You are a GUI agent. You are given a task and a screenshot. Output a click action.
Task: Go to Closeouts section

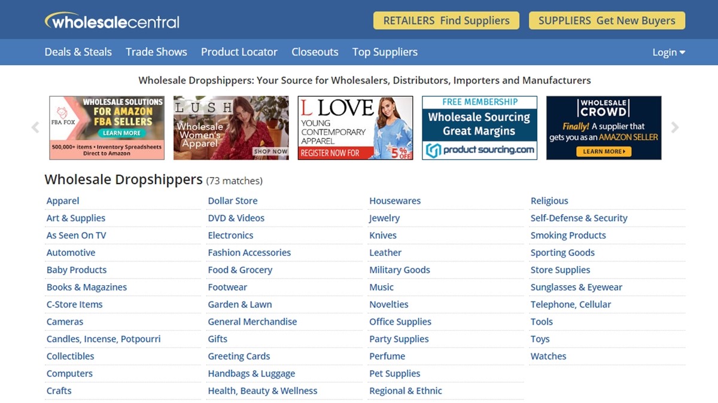315,52
